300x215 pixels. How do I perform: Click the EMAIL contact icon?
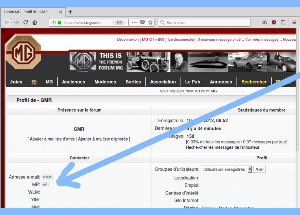click(x=47, y=177)
